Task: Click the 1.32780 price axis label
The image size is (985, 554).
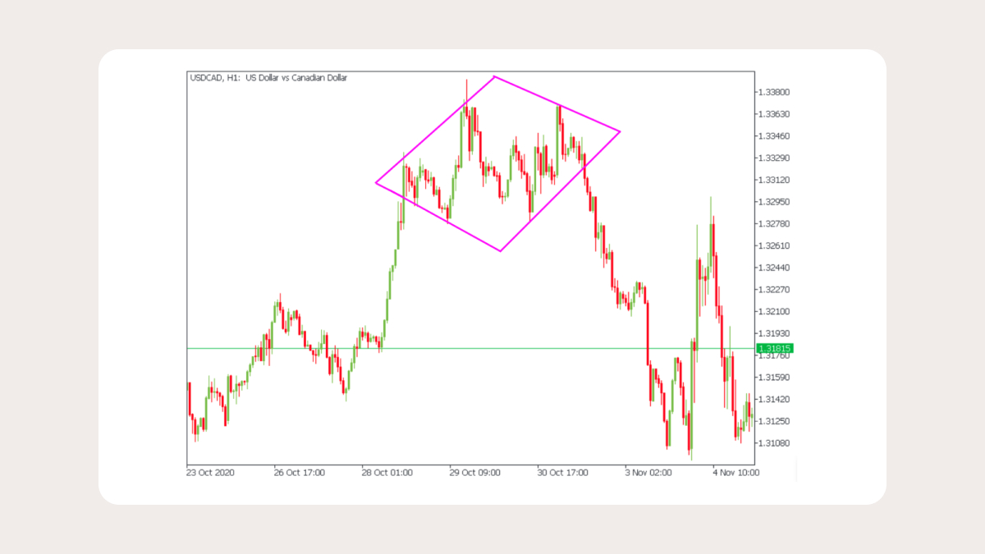Action: (x=775, y=223)
